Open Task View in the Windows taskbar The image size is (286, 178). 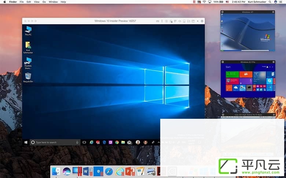(84, 143)
